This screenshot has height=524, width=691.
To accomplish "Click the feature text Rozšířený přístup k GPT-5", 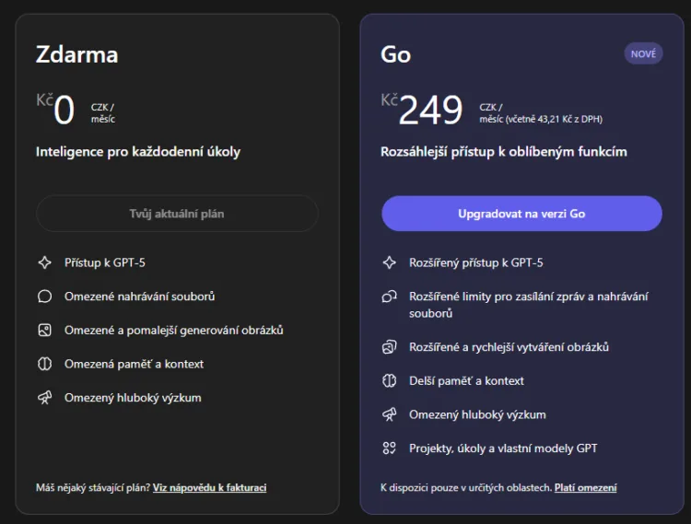I will tap(476, 262).
